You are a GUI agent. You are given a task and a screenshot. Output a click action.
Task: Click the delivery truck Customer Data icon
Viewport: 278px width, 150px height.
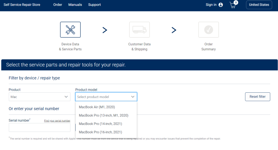pyautogui.click(x=139, y=30)
